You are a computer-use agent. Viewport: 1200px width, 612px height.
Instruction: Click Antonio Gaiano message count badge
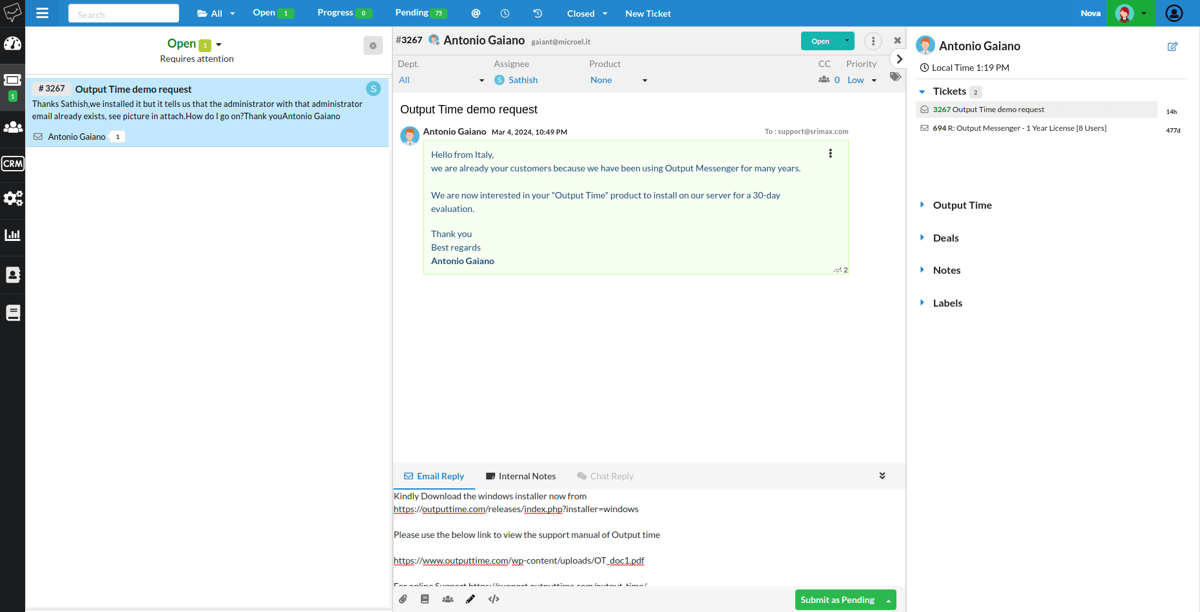point(117,137)
